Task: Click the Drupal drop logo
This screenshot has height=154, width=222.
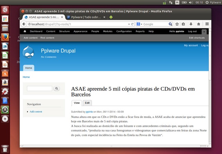Action: pyautogui.click(x=28, y=52)
